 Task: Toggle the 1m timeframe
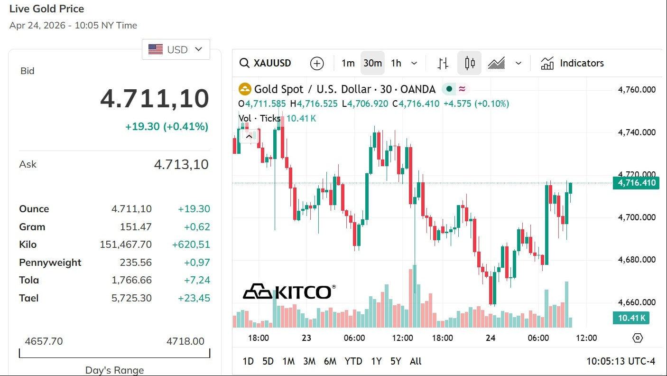[x=348, y=63]
